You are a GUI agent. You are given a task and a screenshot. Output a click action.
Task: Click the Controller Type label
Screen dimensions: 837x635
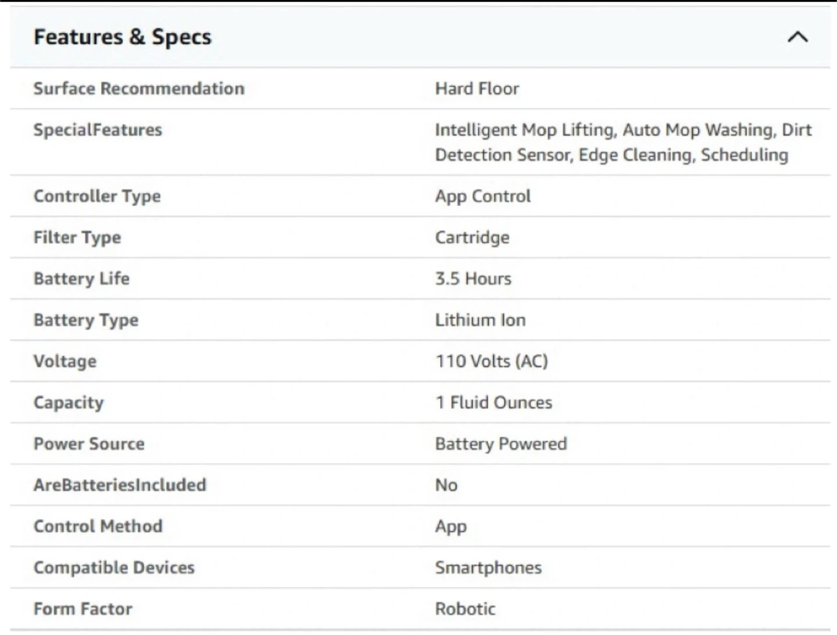point(97,196)
